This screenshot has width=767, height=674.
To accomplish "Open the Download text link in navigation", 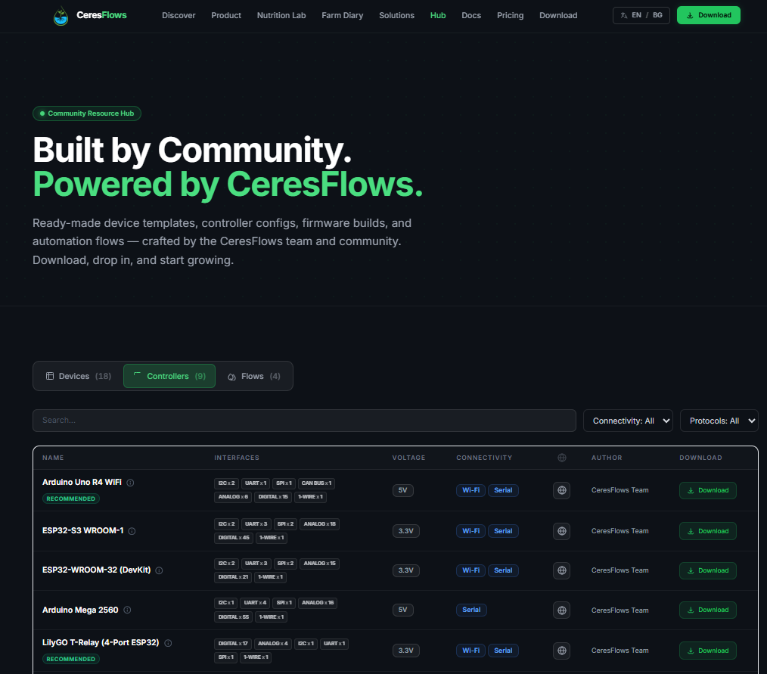I will (x=558, y=16).
